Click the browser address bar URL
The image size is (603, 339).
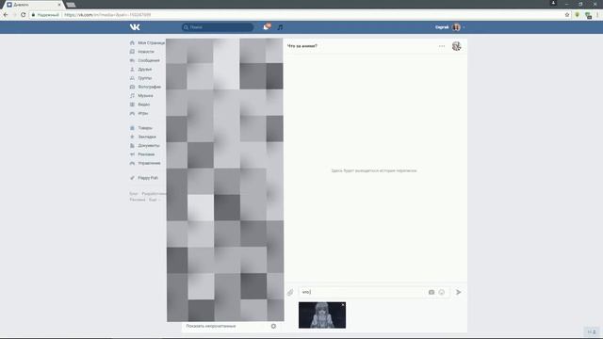[x=107, y=15]
